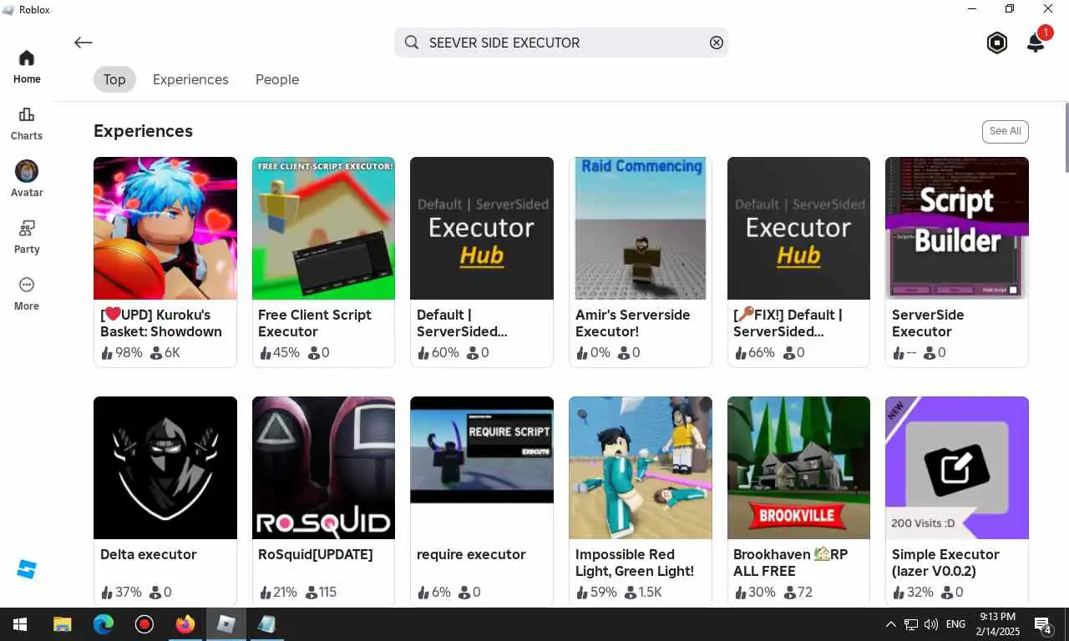
Task: Open the red recorder app in taskbar
Action: pyautogui.click(x=144, y=624)
